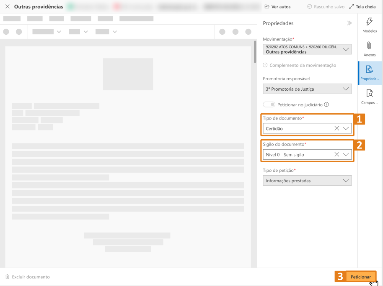The width and height of the screenshot is (383, 286).
Task: Clear the Tipo de documento selection
Action: click(x=337, y=129)
